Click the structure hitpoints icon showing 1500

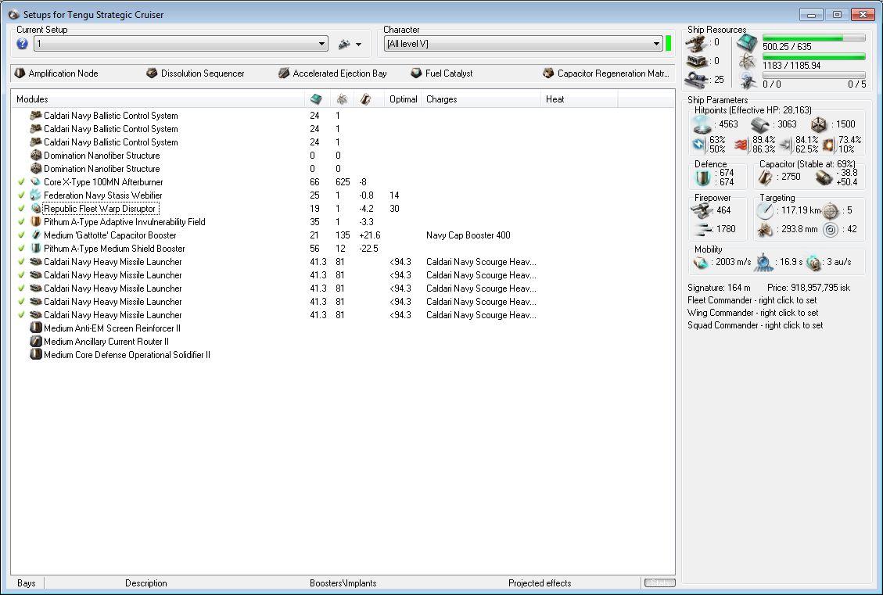click(819, 124)
